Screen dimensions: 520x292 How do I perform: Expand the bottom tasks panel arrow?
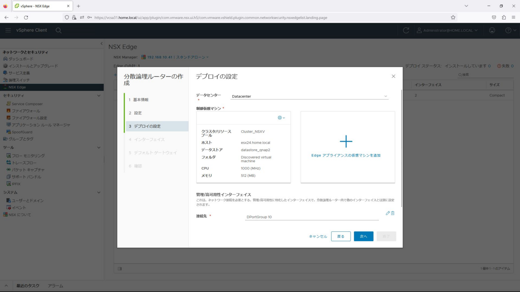[6, 286]
